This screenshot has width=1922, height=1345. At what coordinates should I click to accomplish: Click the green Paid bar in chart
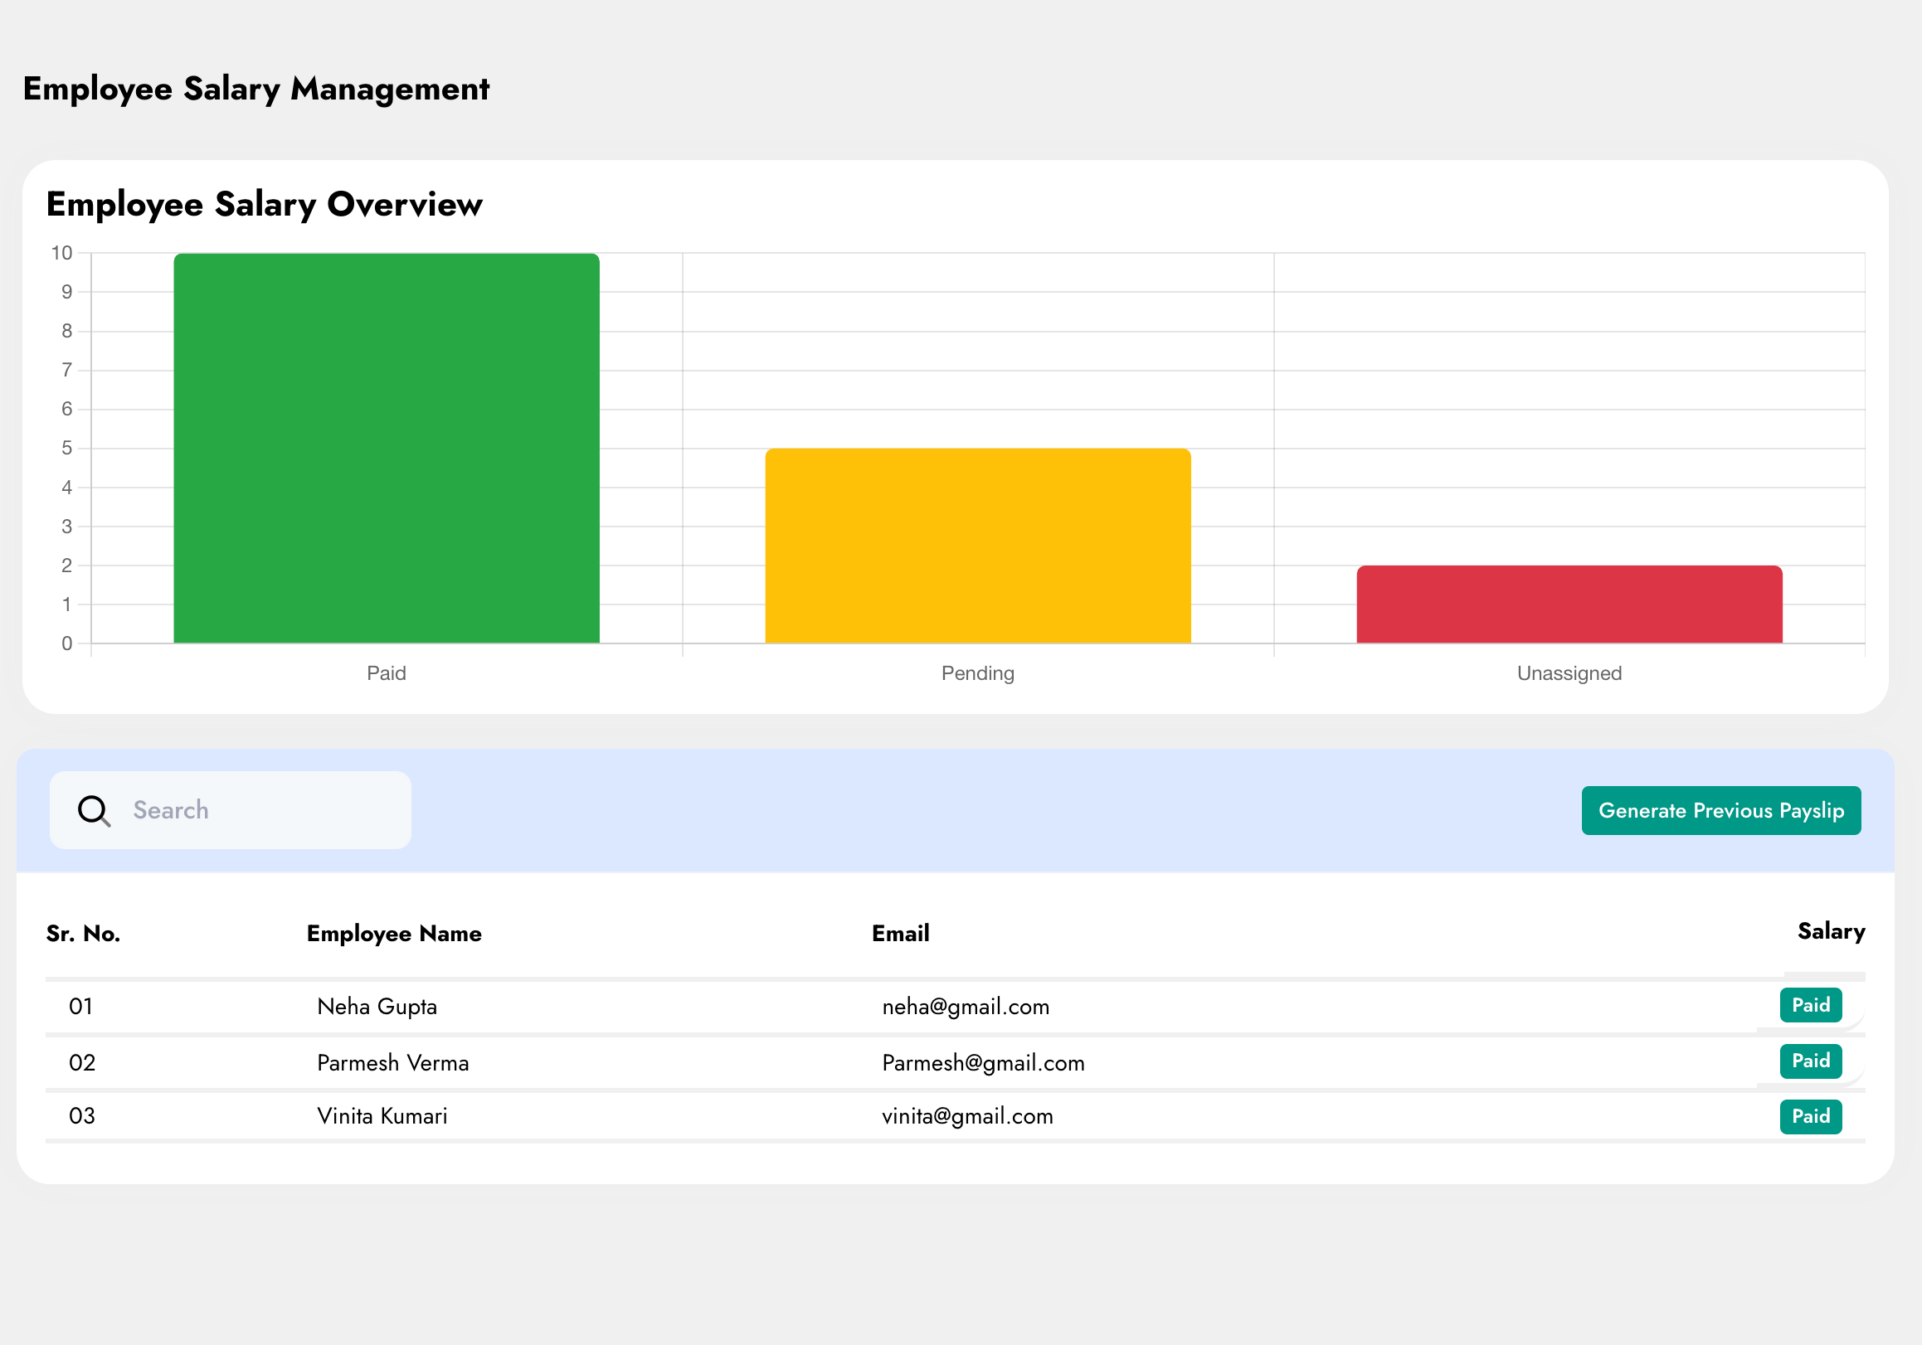386,449
